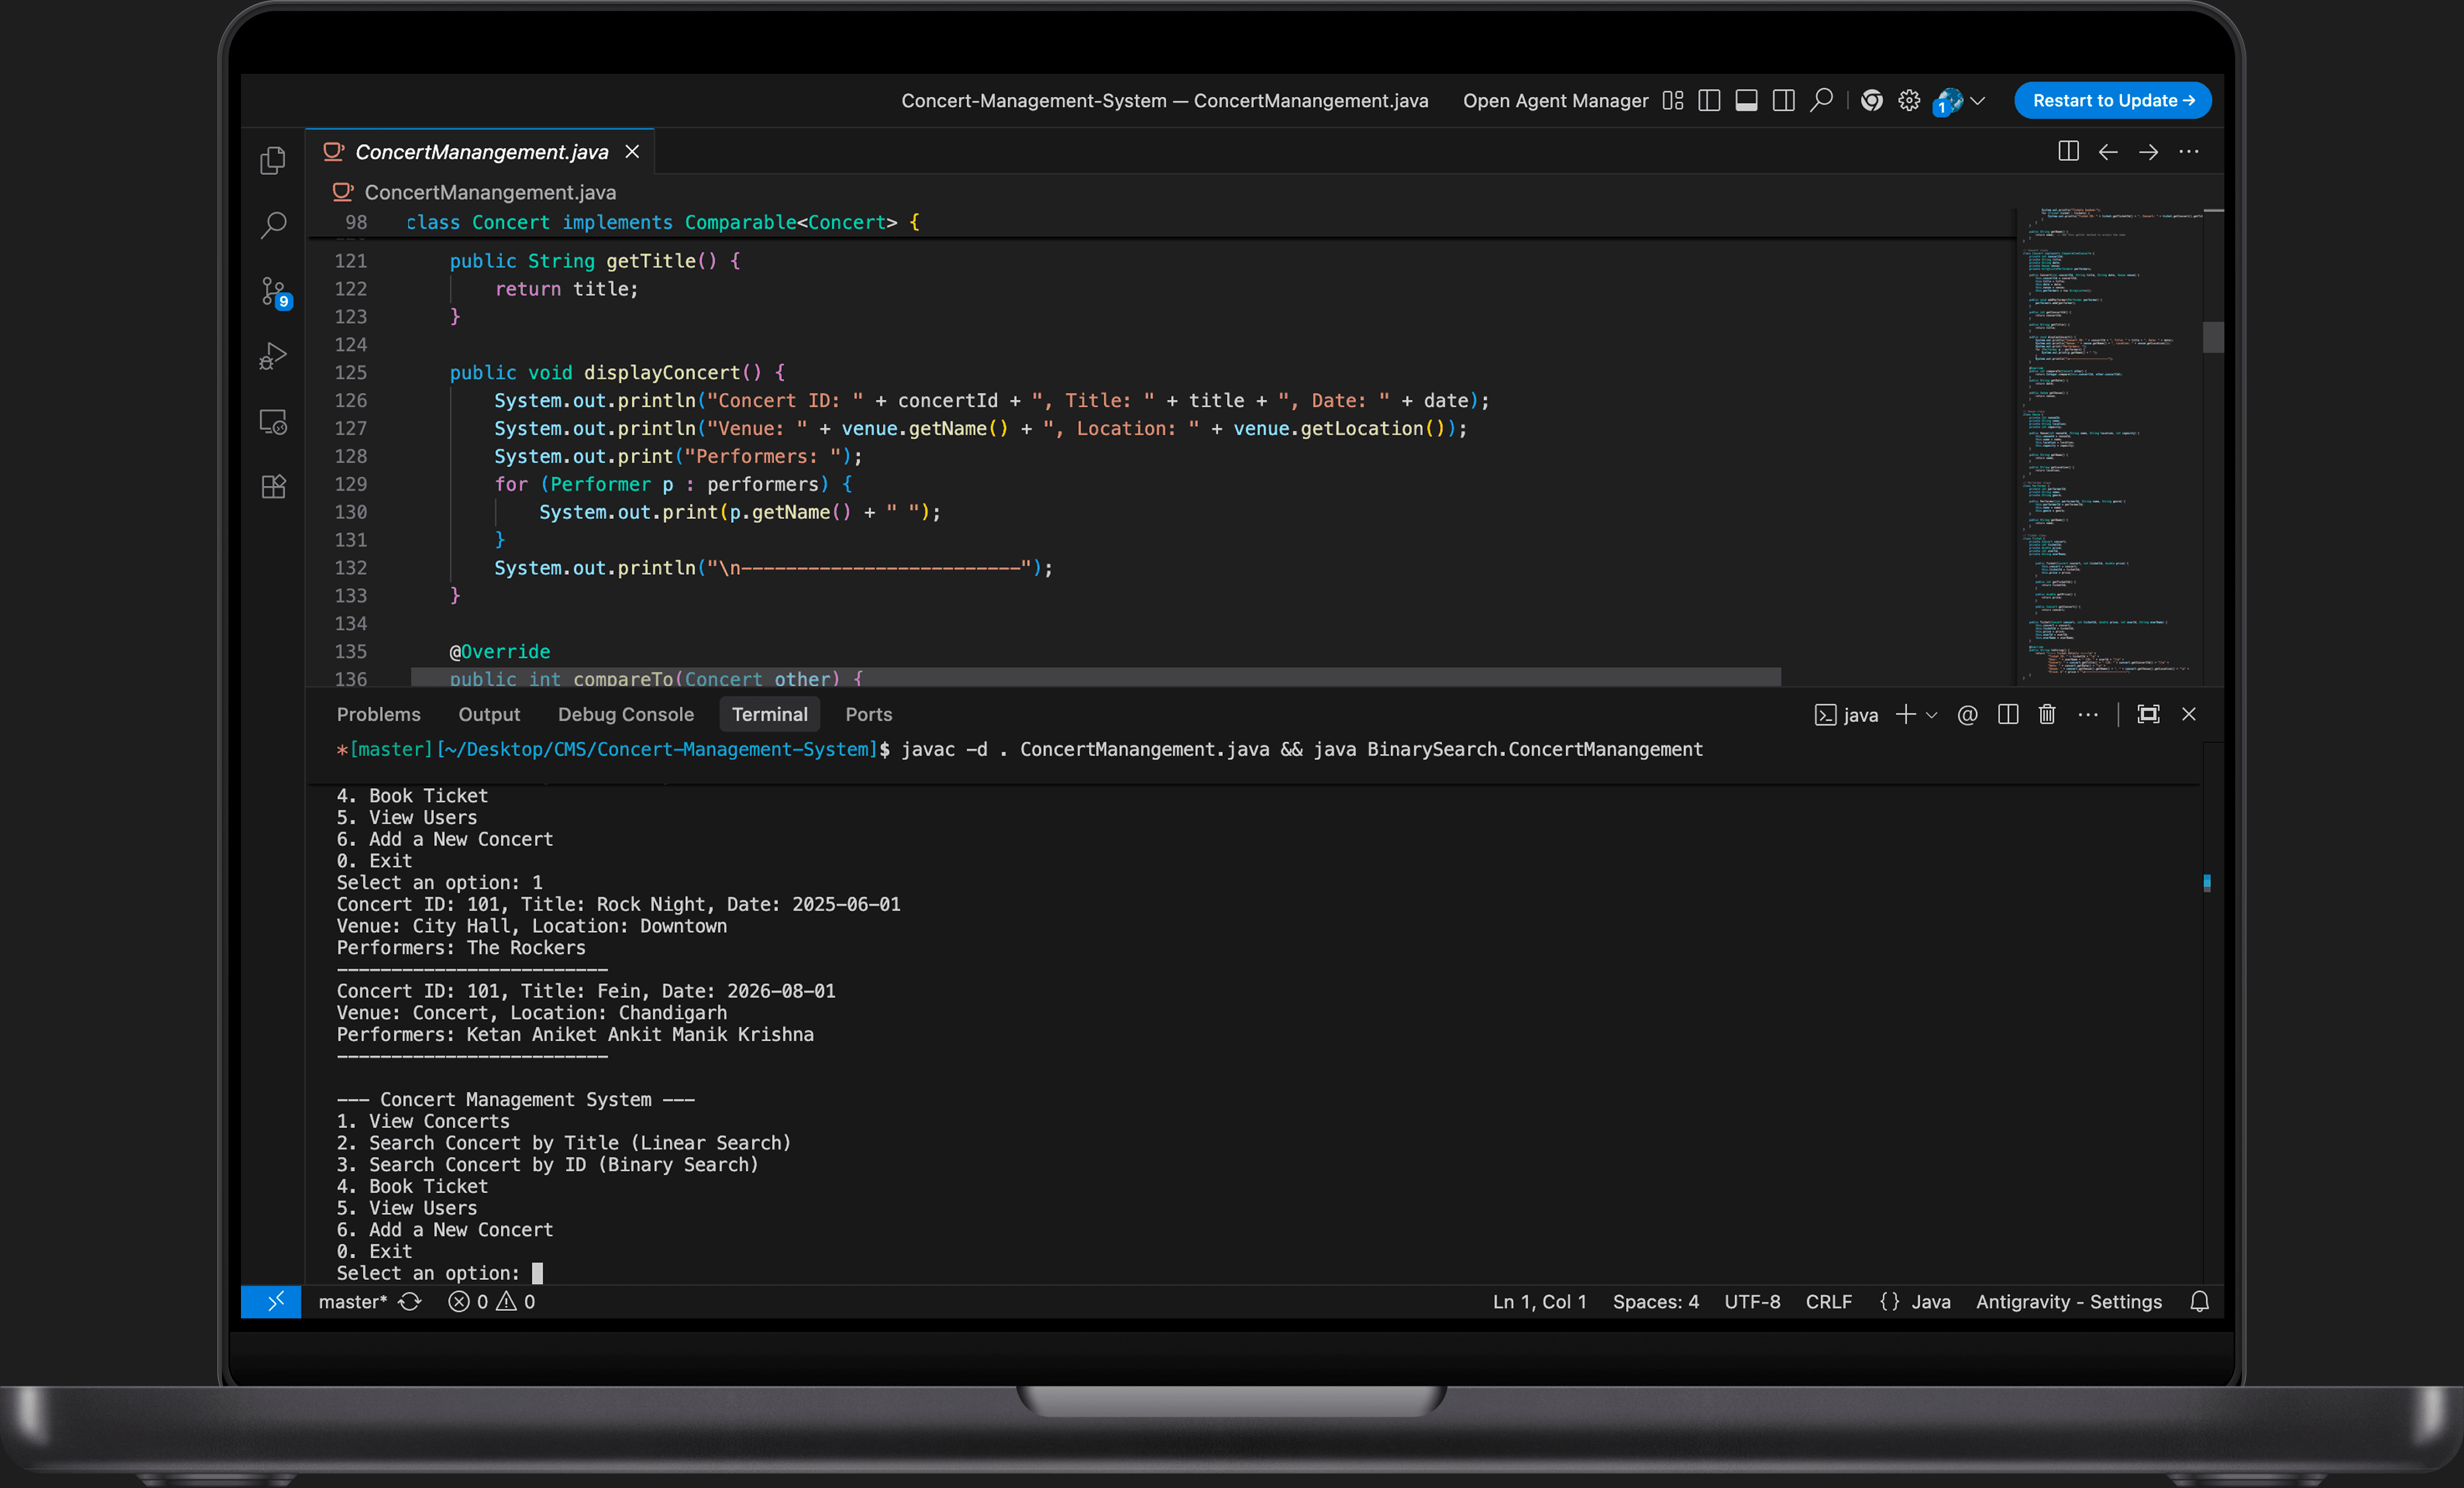Expand the account dropdown chevron in title bar
Viewport: 2464px width, 1488px height.
pyautogui.click(x=1977, y=101)
